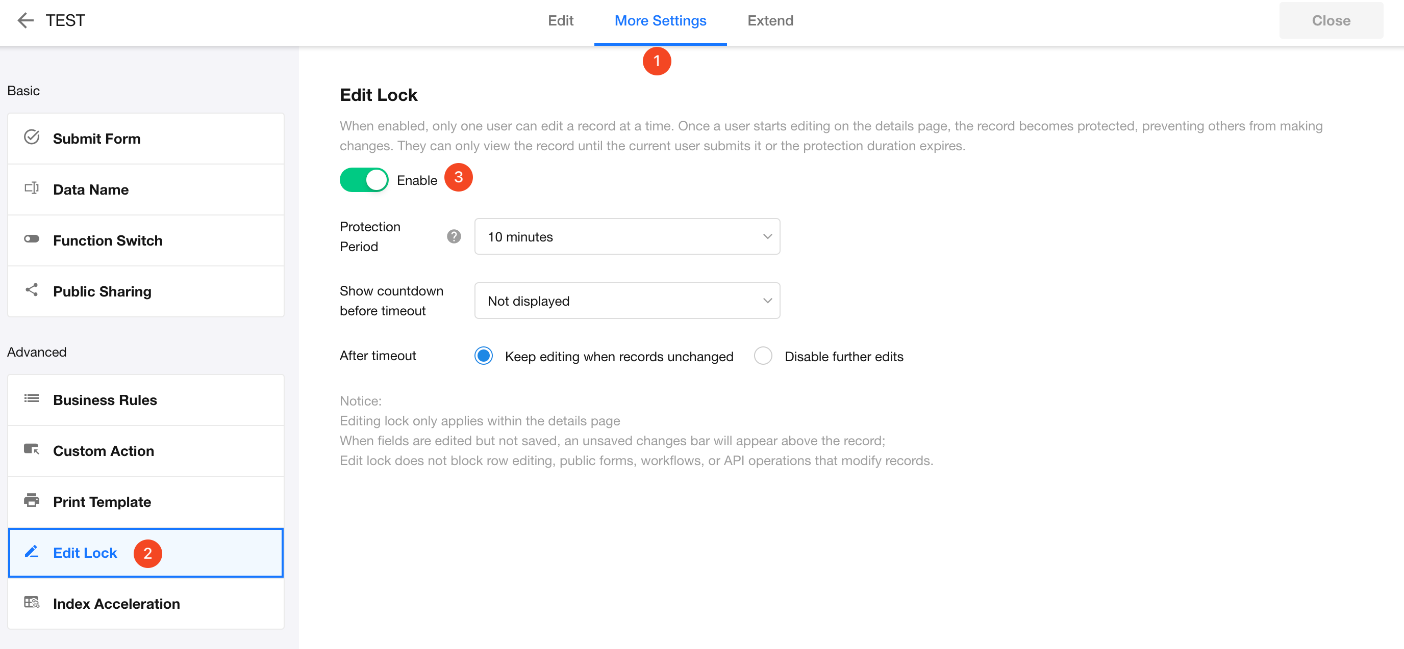Select Disable further edits option
Image resolution: width=1404 pixels, height=649 pixels.
click(763, 356)
